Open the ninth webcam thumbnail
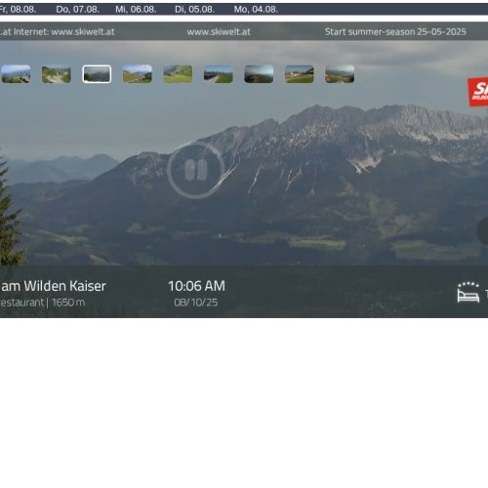Viewport: 488px width, 488px height. coord(340,74)
